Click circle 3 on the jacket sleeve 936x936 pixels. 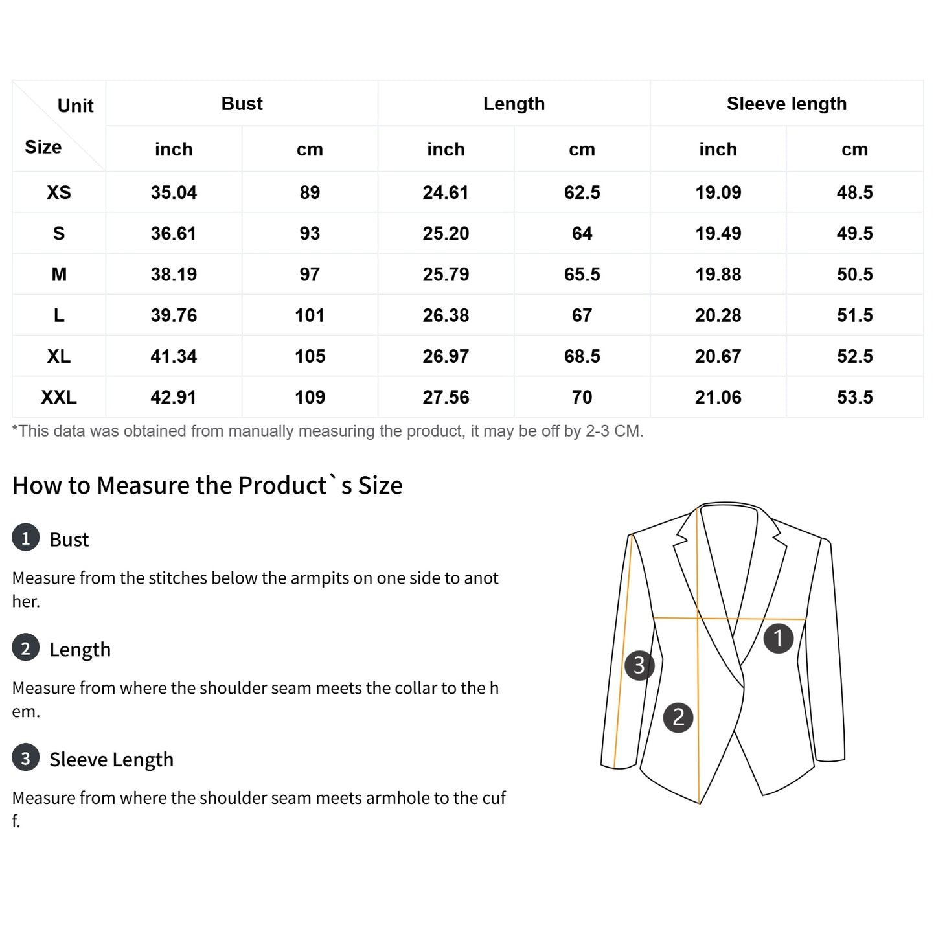[639, 665]
